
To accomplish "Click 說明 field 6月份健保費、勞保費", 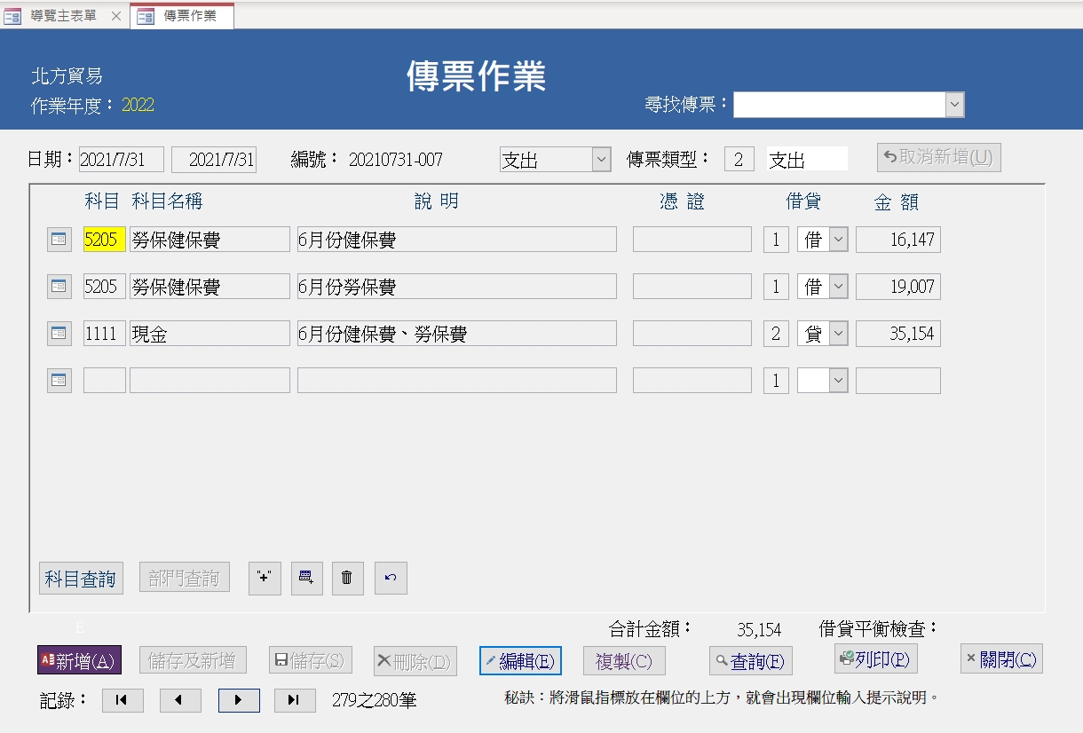I will [x=457, y=334].
